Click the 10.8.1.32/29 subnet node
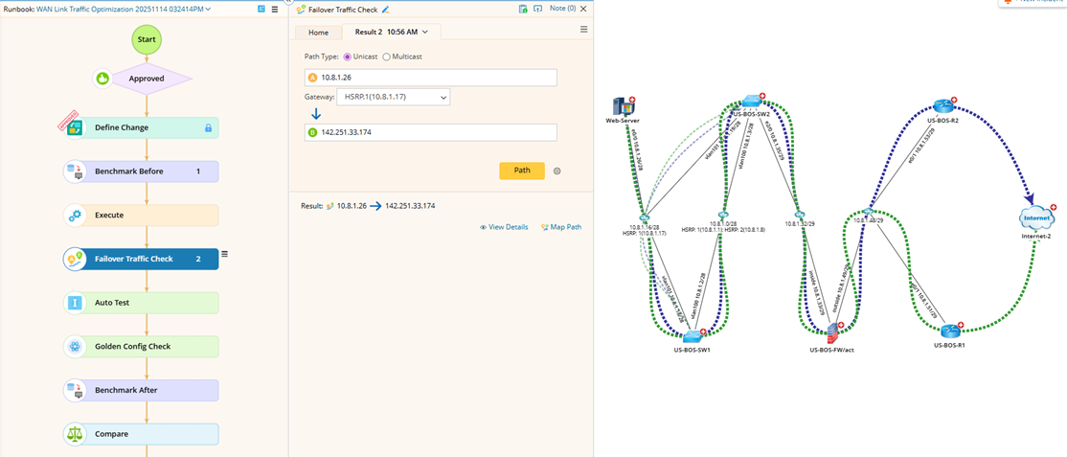1067x457 pixels. click(800, 215)
